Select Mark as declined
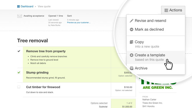This screenshot has width=192, height=108. [156, 29]
